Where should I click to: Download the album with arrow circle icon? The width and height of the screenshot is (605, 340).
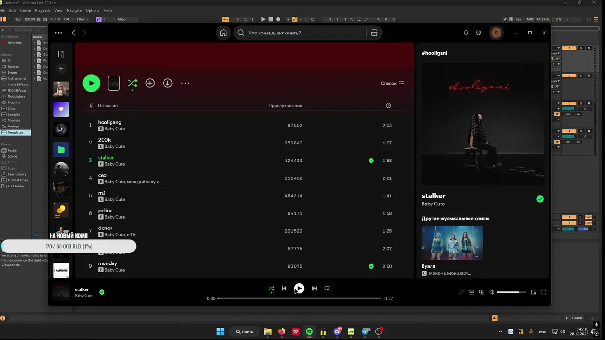tap(167, 83)
